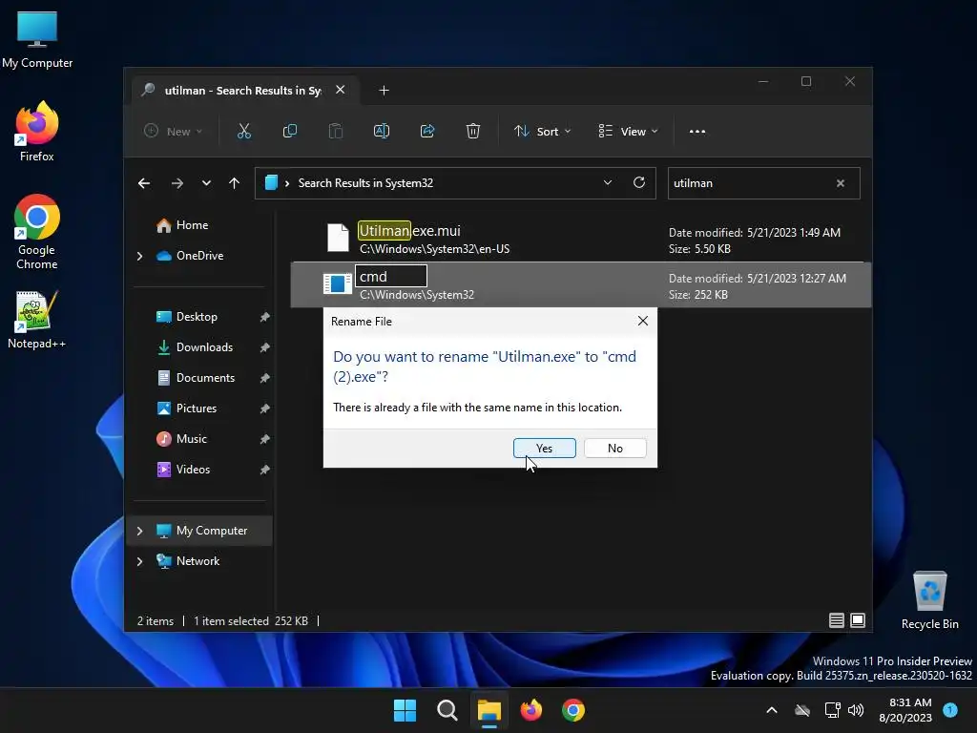Viewport: 977px width, 733px height.
Task: Switch to large thumbnails view icon
Action: [x=858, y=620]
